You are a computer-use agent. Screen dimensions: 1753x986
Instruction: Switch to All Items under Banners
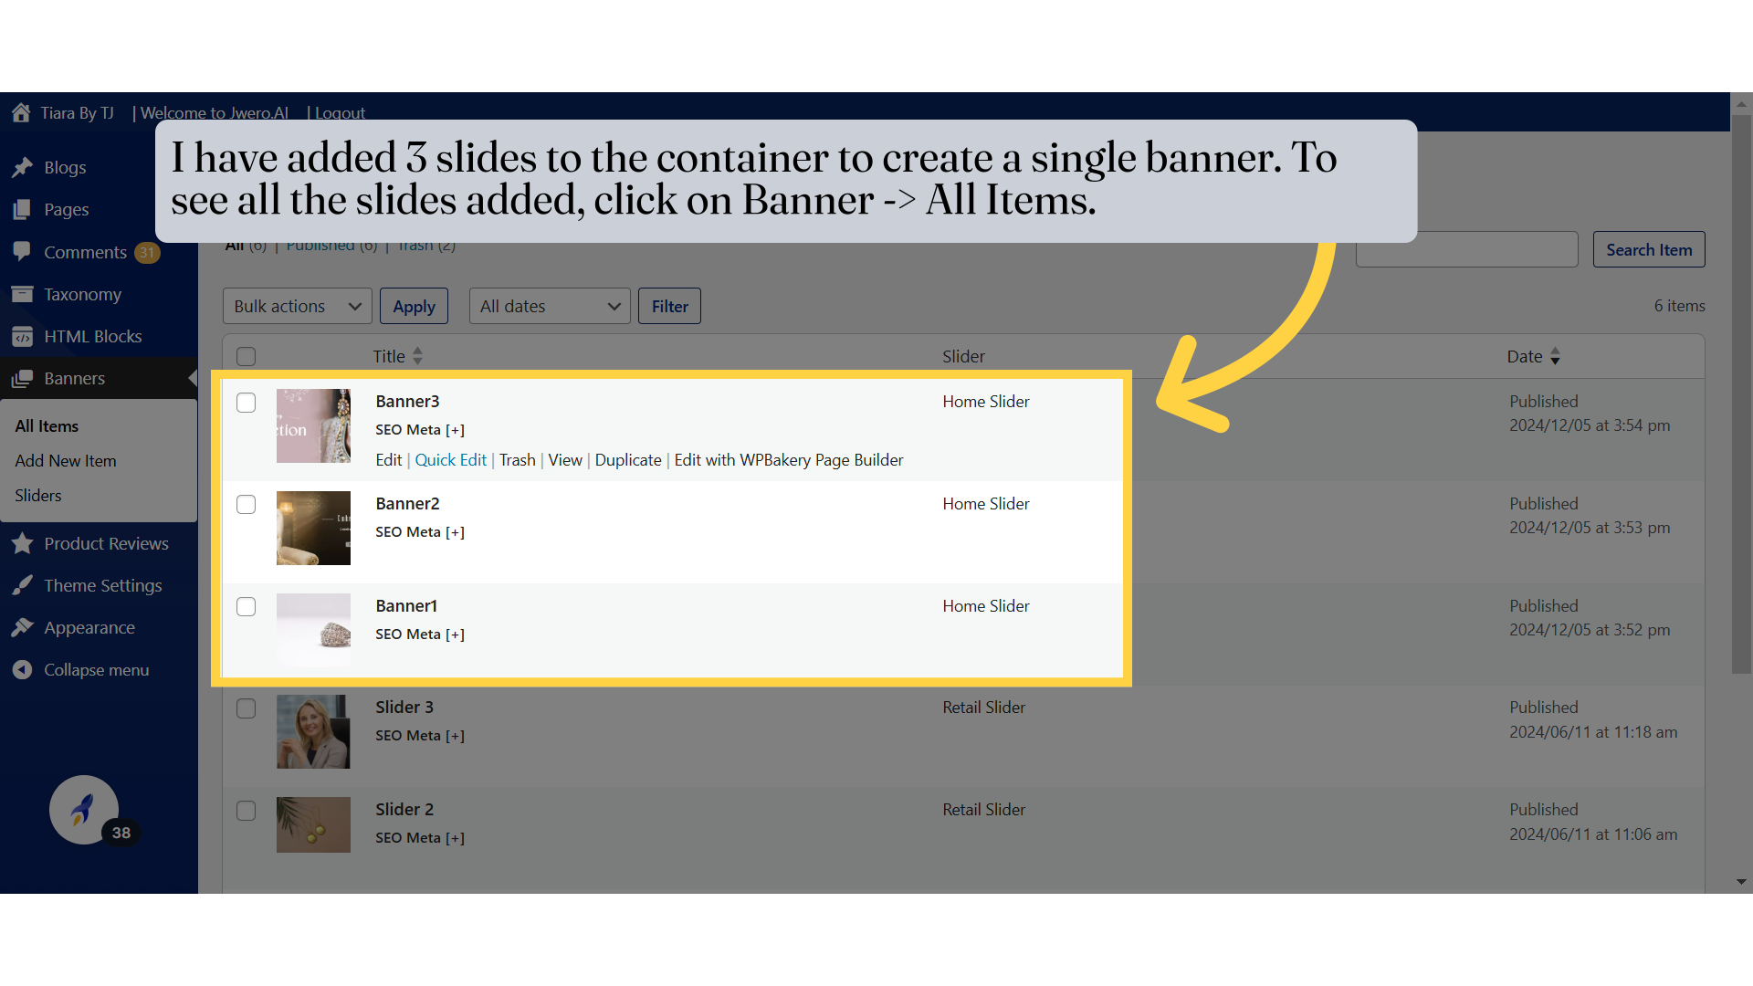point(47,425)
